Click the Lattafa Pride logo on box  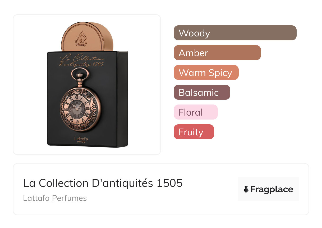tap(81, 139)
